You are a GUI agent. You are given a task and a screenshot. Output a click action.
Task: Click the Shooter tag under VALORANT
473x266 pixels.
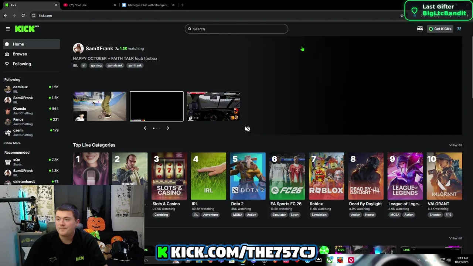click(435, 215)
